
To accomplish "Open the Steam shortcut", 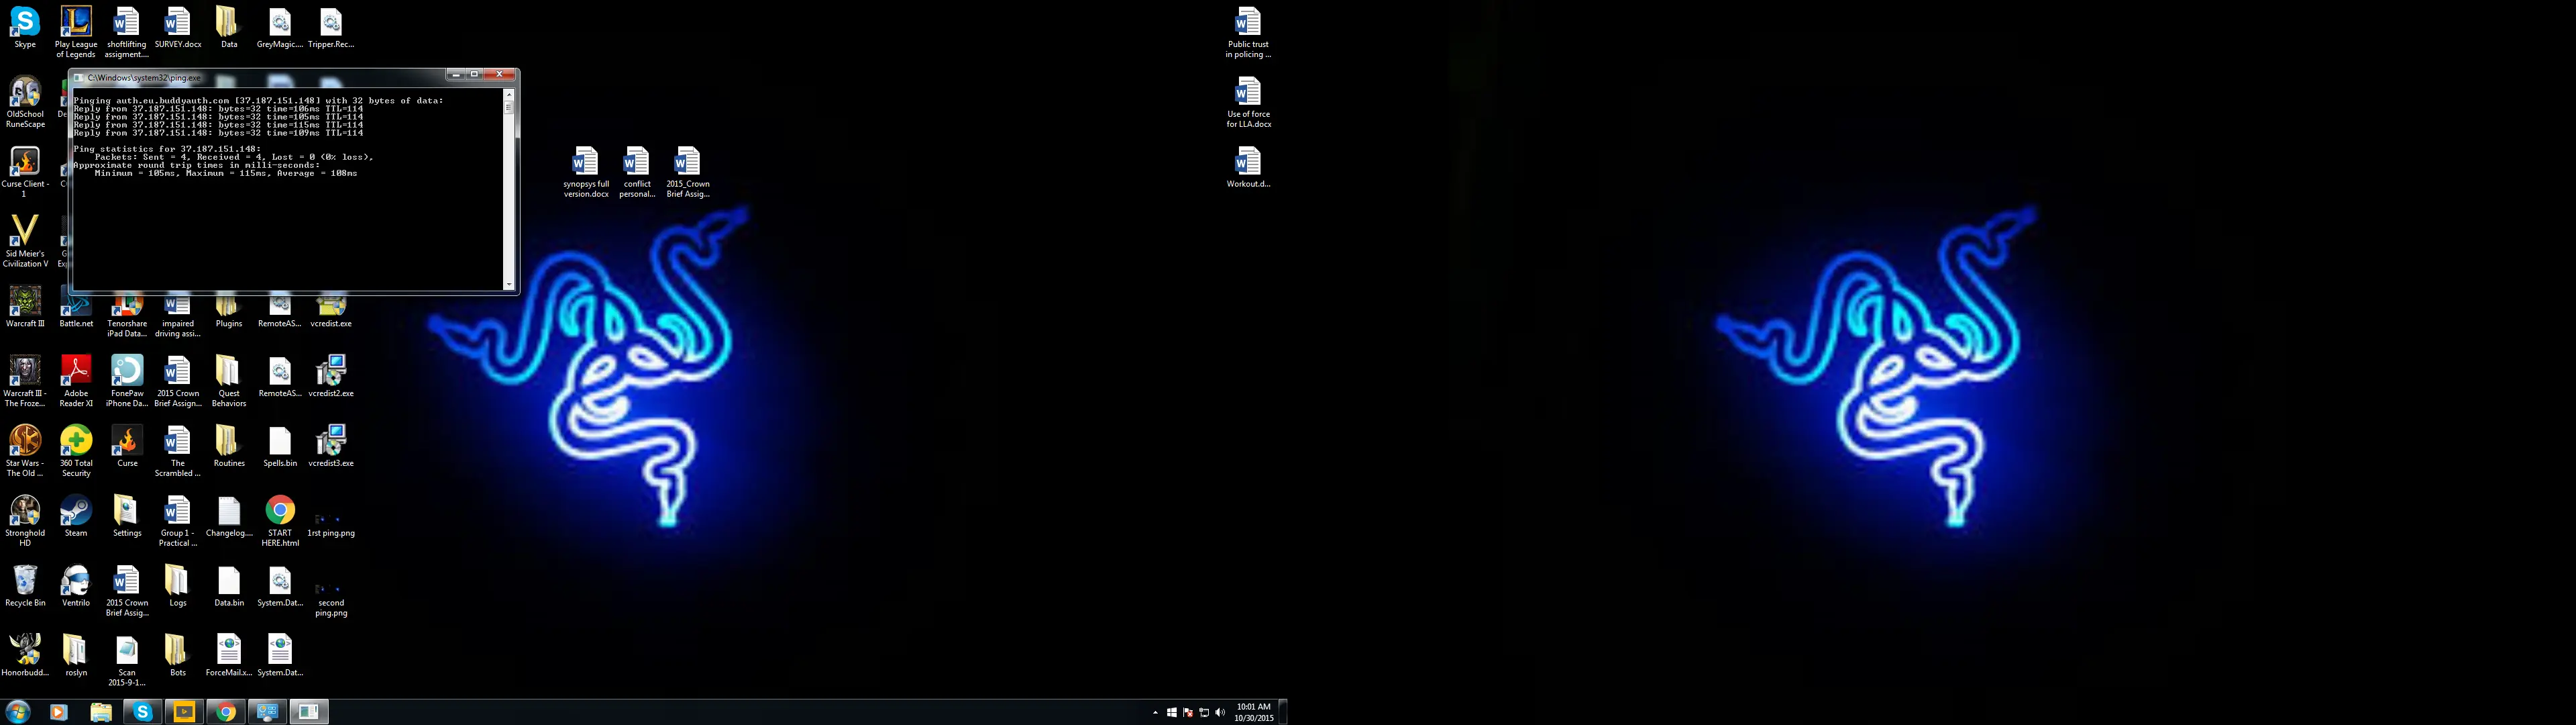I will coord(76,516).
